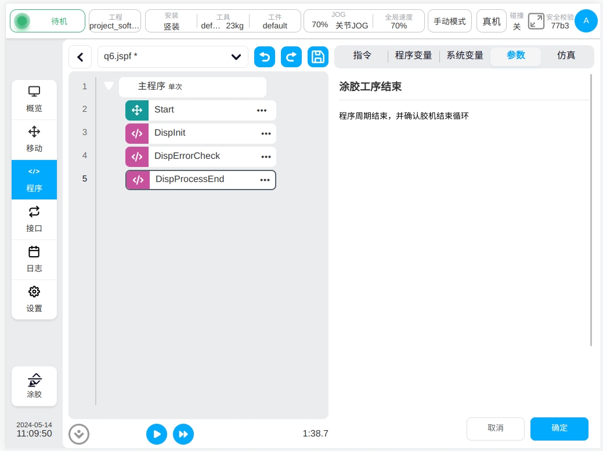Click the 取消 cancel button
603x451 pixels.
tap(495, 428)
